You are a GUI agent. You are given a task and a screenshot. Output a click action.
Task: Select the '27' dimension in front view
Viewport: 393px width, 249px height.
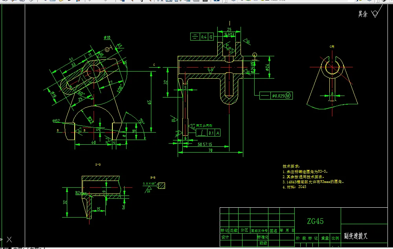pos(110,83)
